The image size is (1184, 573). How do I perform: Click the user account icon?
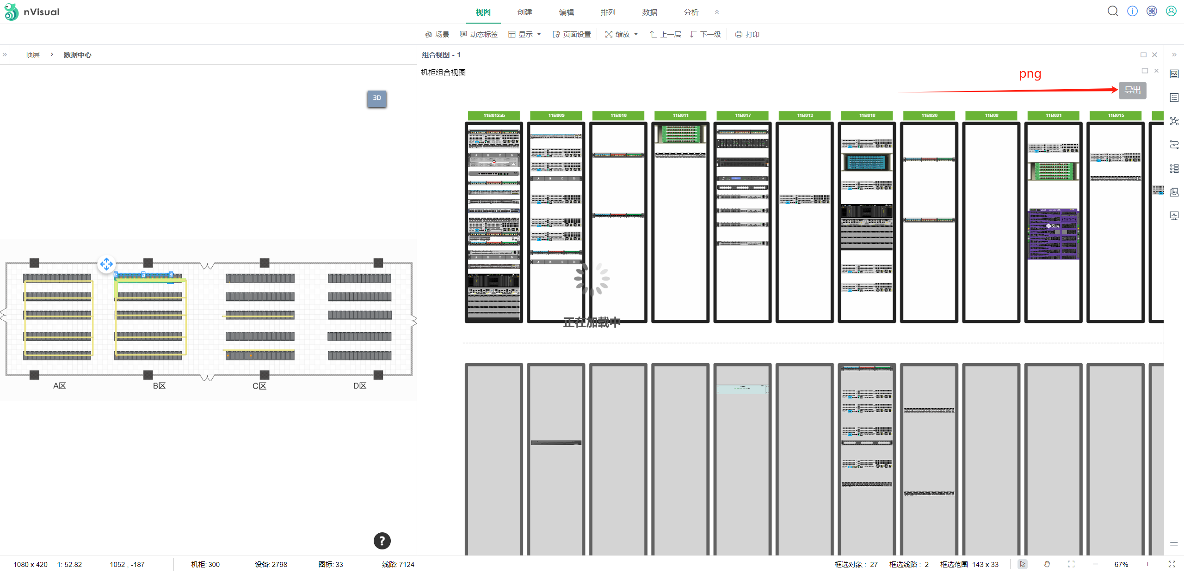coord(1171,11)
